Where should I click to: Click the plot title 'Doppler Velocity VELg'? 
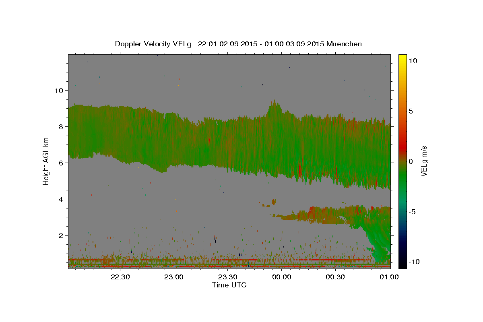pyautogui.click(x=153, y=44)
